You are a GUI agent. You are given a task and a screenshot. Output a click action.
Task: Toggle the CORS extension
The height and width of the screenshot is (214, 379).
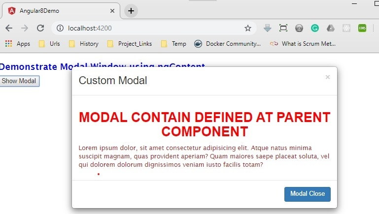click(x=362, y=28)
